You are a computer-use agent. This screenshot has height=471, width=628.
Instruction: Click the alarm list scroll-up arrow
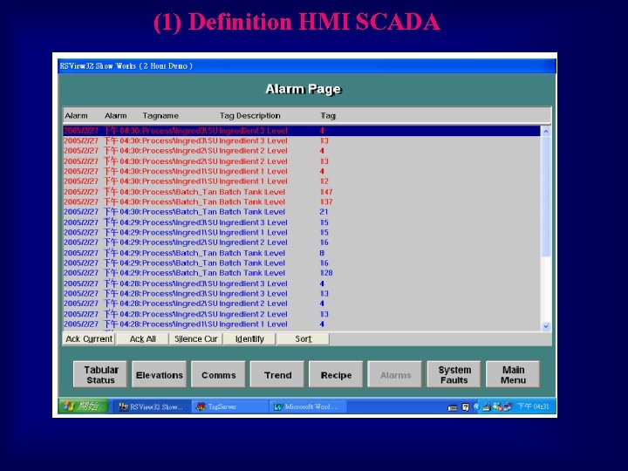(x=545, y=132)
